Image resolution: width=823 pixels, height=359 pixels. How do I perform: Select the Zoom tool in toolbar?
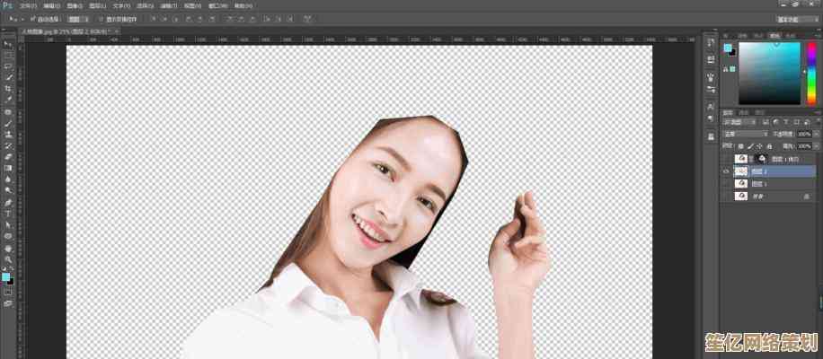point(8,258)
